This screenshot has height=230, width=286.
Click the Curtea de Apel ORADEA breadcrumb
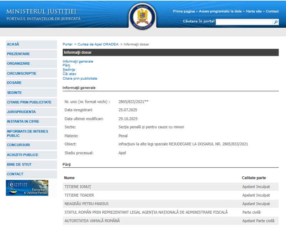[x=98, y=44]
